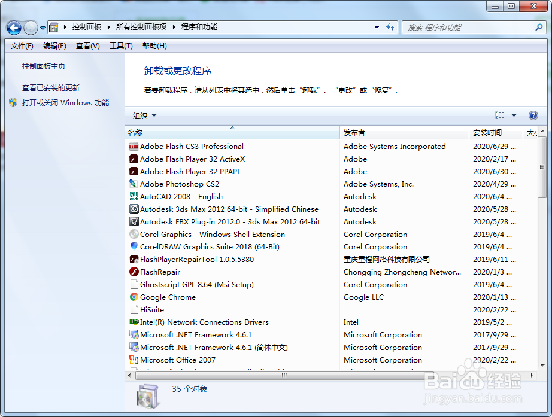Click the Adobe Flash Player 32 ActiveX icon
Viewport: 552px width, 417px height.
click(134, 159)
